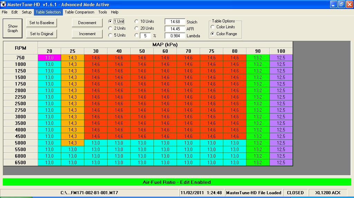The width and height of the screenshot is (354, 198).
Task: Select cell at 6500 RPM, 20 kPa
Action: [49, 162]
